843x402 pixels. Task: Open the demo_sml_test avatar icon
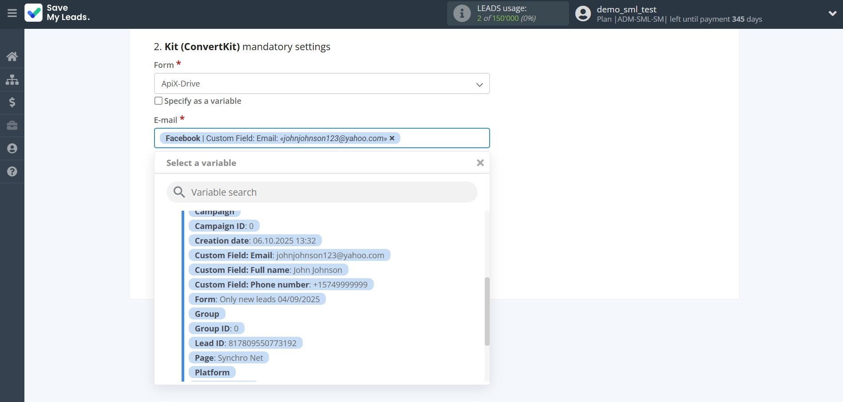point(582,13)
